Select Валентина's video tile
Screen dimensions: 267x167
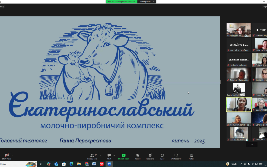click(260, 134)
